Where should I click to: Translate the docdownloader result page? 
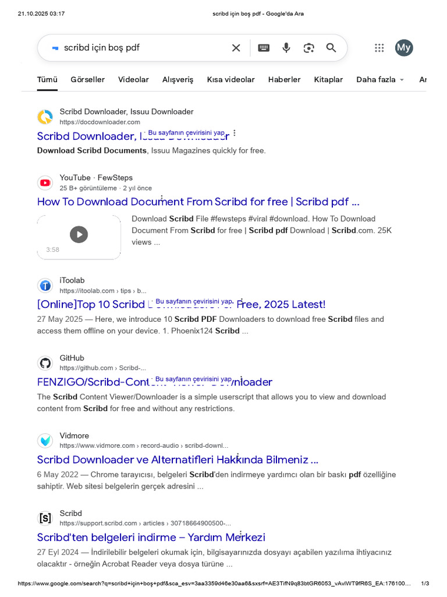coord(186,132)
